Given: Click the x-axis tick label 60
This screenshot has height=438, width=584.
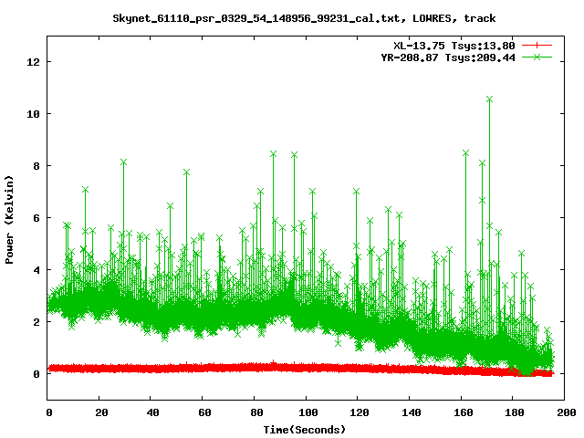Looking at the screenshot, I should 203,412.
